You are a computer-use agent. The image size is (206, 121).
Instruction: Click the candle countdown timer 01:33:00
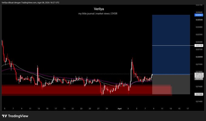[199, 76]
